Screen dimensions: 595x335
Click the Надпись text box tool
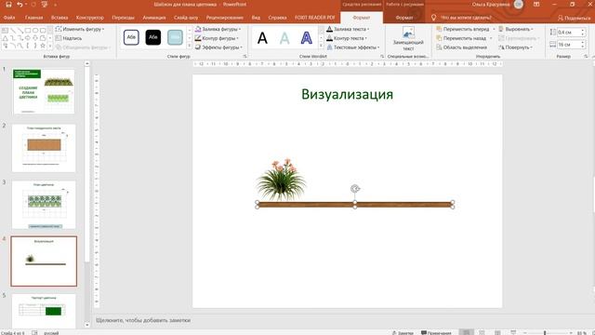[x=68, y=38]
